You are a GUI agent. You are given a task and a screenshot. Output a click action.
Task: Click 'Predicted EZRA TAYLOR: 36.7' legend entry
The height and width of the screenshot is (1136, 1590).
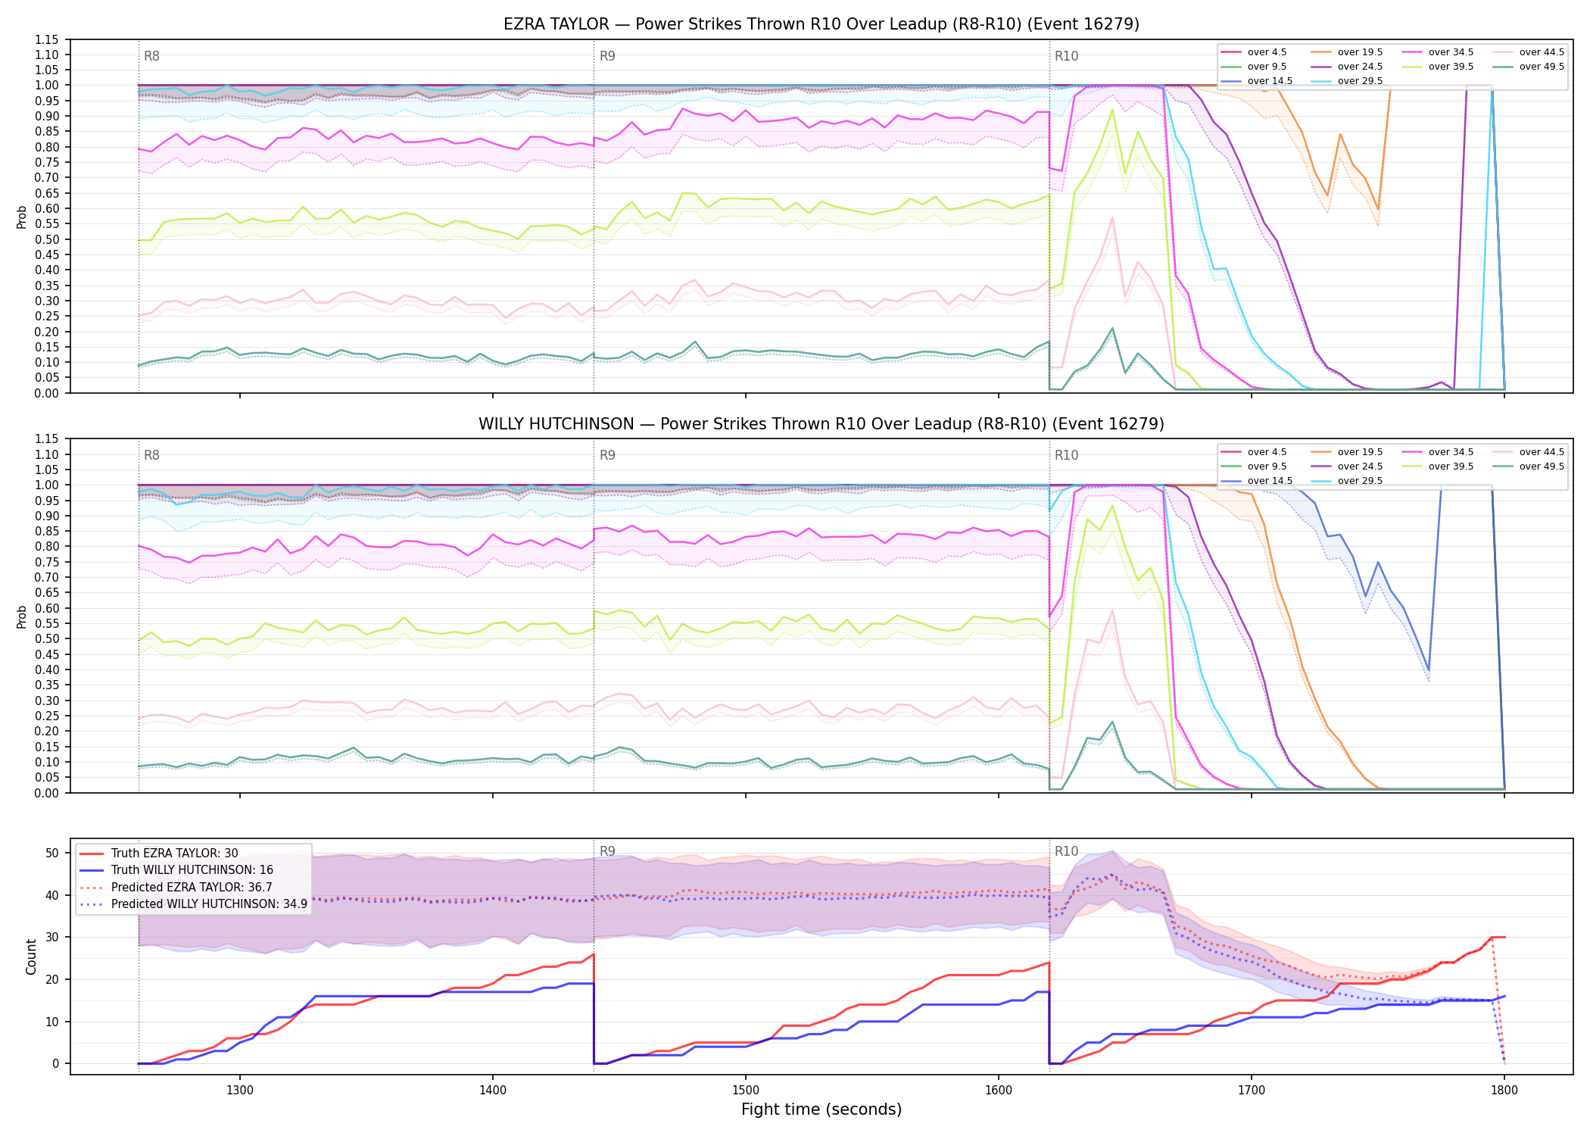[x=176, y=888]
